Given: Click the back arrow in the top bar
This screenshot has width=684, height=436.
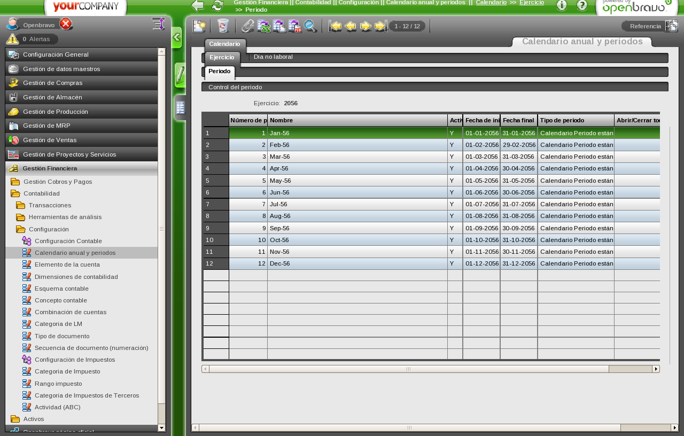Looking at the screenshot, I should 198,6.
